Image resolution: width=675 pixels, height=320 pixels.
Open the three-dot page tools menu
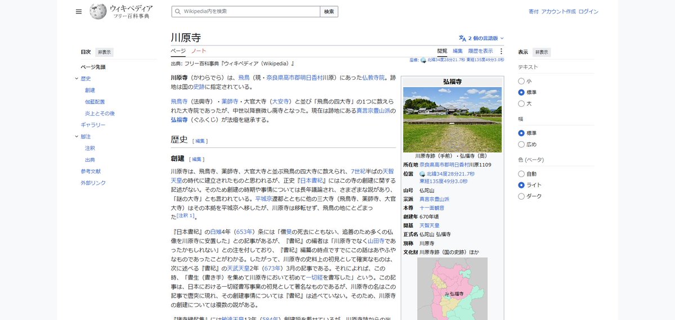click(500, 51)
